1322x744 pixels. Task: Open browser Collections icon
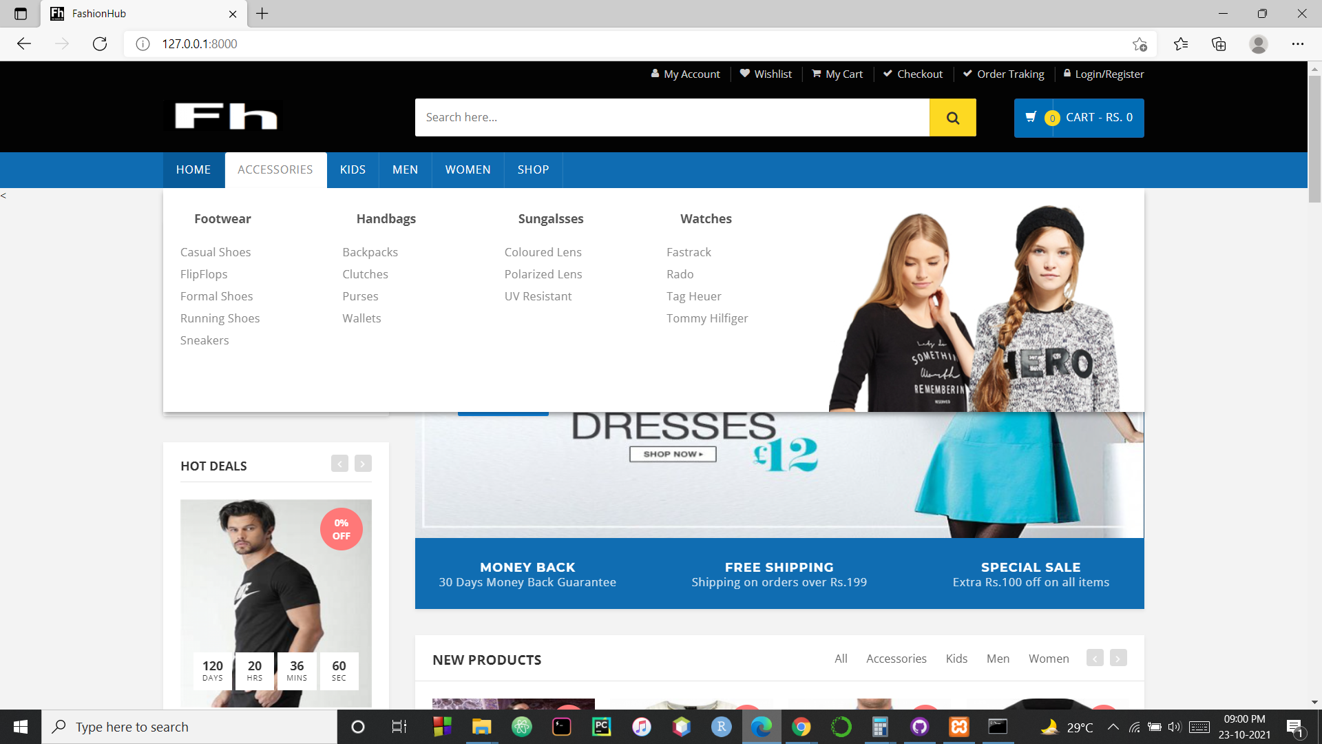tap(1219, 44)
